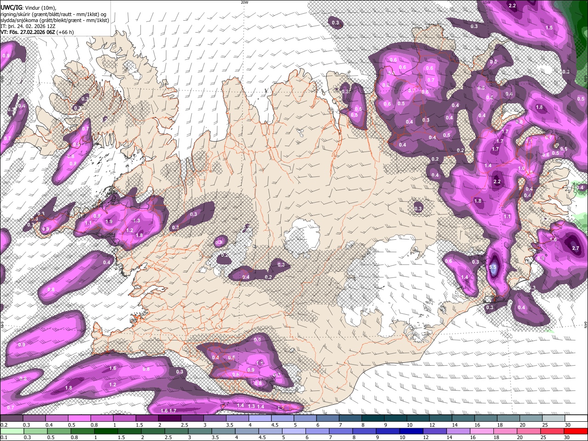Click the bright magenta swatch between 0.5 and 0.8
The image size is (588, 441).
pyautogui.click(x=79, y=418)
